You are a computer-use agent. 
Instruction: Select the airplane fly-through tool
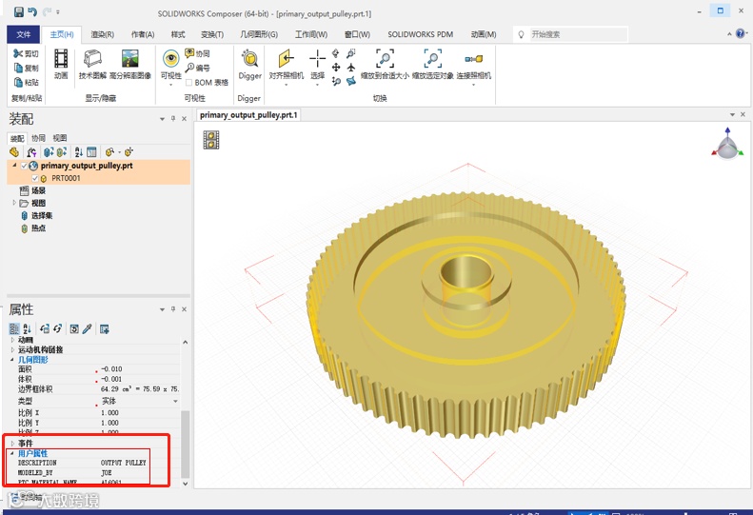click(351, 68)
